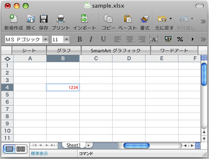Screen dimensions: 209x159
Task: Add a new sheet with plus button
Action: click(89, 145)
